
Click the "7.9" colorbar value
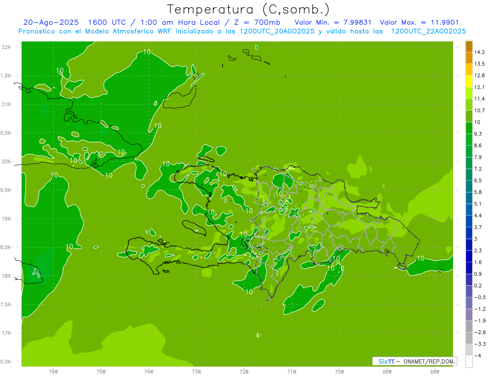click(x=478, y=157)
